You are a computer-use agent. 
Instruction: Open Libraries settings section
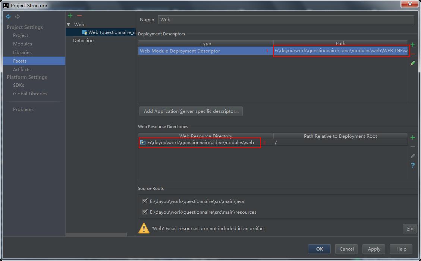[x=22, y=52]
